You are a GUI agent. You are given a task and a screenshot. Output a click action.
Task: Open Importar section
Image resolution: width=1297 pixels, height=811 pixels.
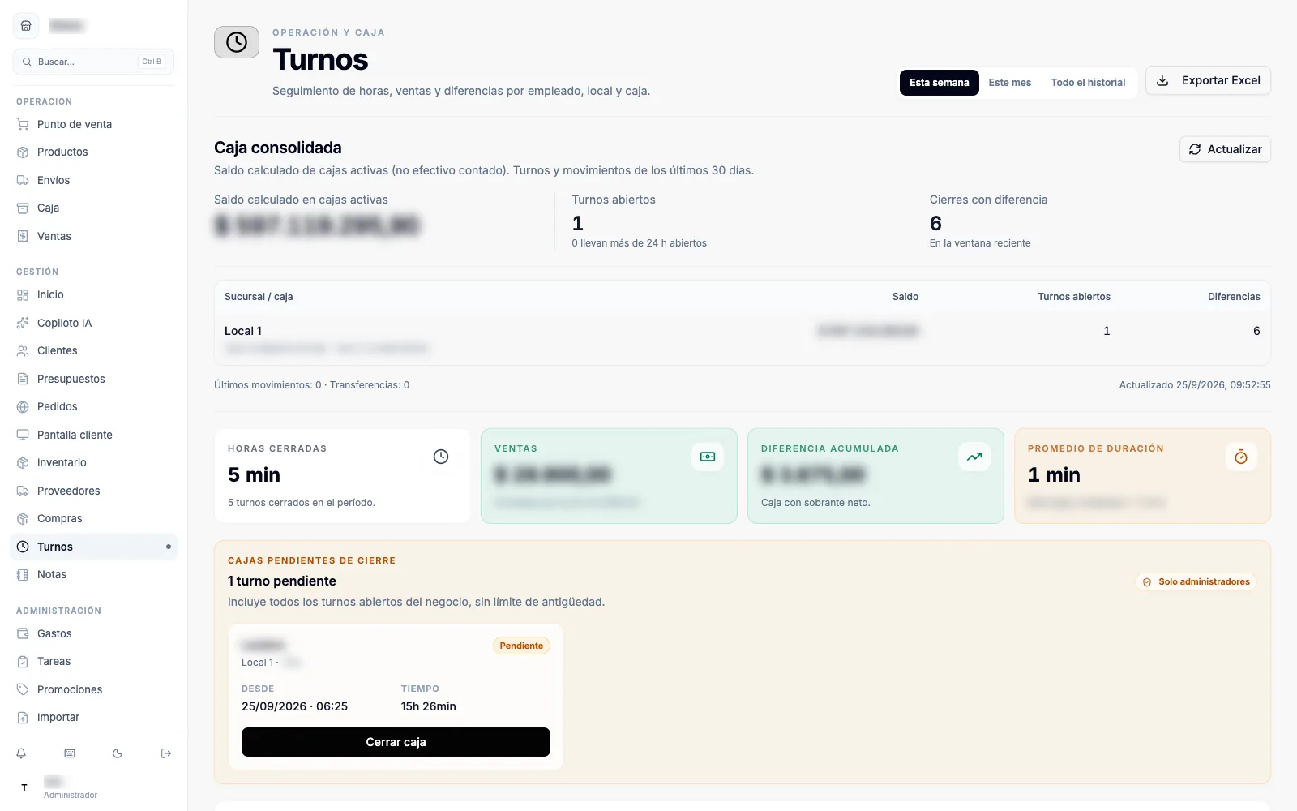coord(94,717)
